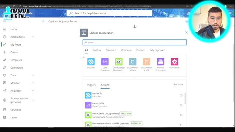Switch to the Custom tab

141,50
